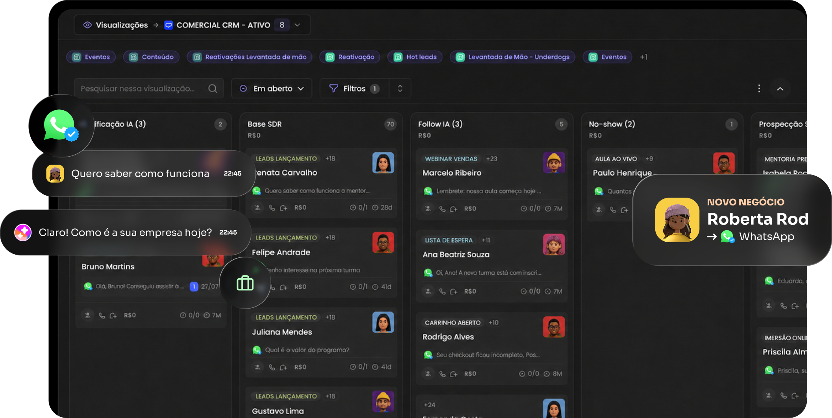Open the Filtros button
Image resolution: width=832 pixels, height=418 pixels.
354,89
